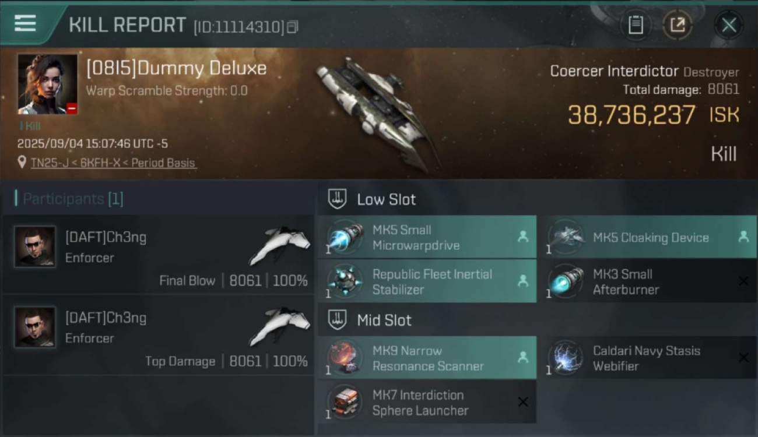Image resolution: width=758 pixels, height=437 pixels.
Task: Select MK7 Interdiction Sphere Launcher module
Action: click(427, 403)
